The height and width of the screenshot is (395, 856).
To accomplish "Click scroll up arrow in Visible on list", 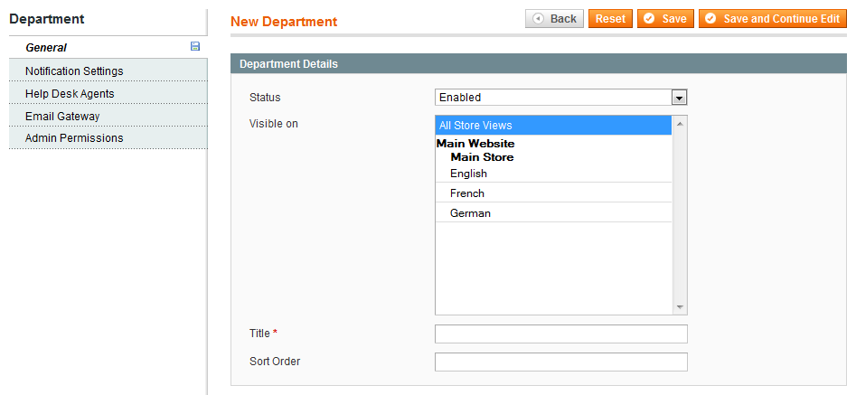I will (680, 124).
